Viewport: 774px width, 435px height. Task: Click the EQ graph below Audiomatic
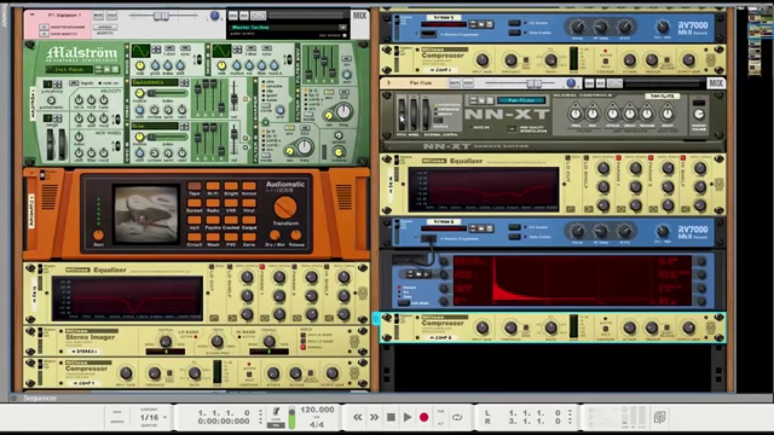(x=127, y=297)
